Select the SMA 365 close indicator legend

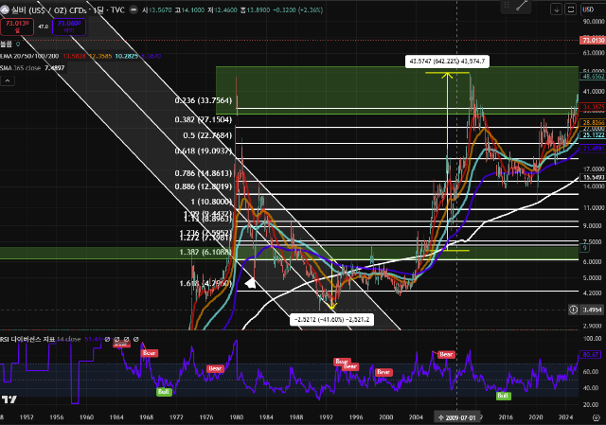[x=20, y=68]
